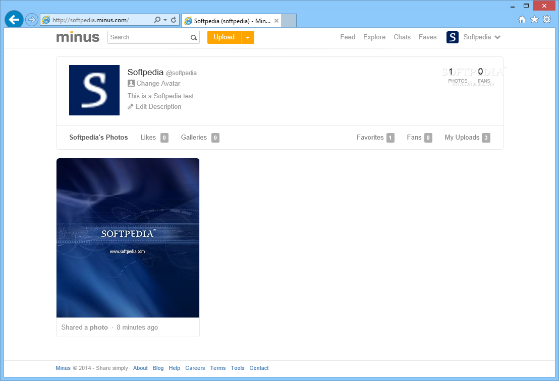The height and width of the screenshot is (381, 559).
Task: Click the orange Upload button
Action: point(224,37)
